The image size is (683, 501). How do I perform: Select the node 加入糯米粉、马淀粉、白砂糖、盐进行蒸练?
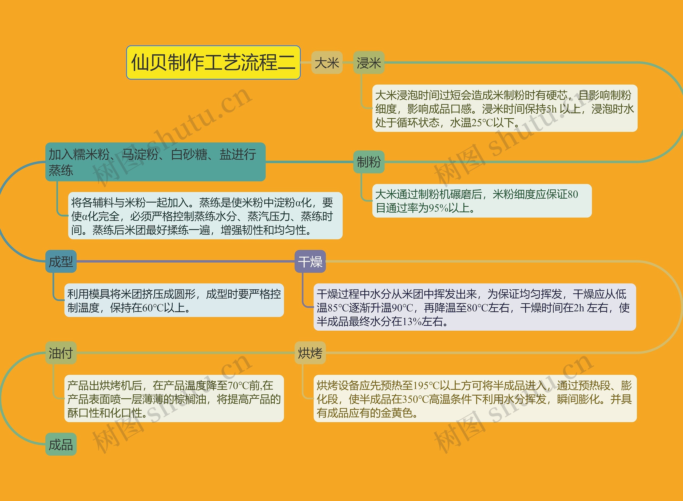point(155,162)
